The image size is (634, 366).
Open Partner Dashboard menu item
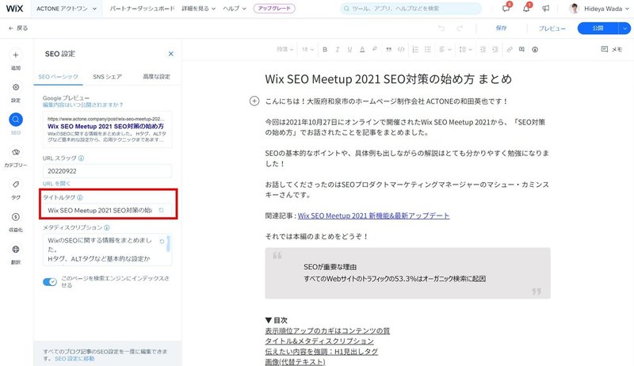tap(143, 9)
